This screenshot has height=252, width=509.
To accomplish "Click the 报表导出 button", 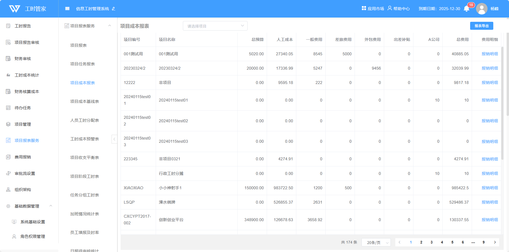I will pyautogui.click(x=482, y=26).
